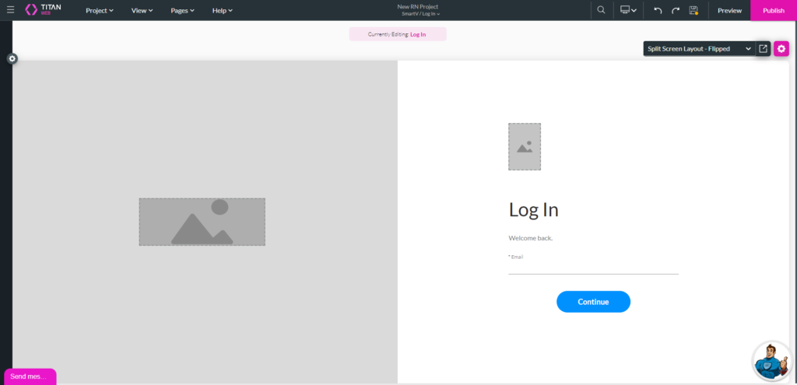Image resolution: width=797 pixels, height=385 pixels.
Task: Click the open-in-new-window icon
Action: tap(763, 49)
